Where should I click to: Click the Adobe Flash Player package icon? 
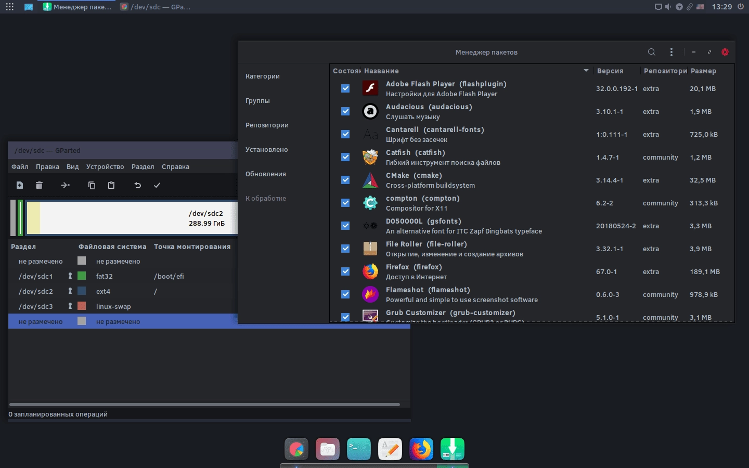pos(370,88)
